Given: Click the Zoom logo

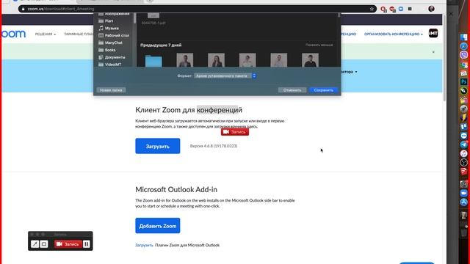Looking at the screenshot, I should coord(13,34).
